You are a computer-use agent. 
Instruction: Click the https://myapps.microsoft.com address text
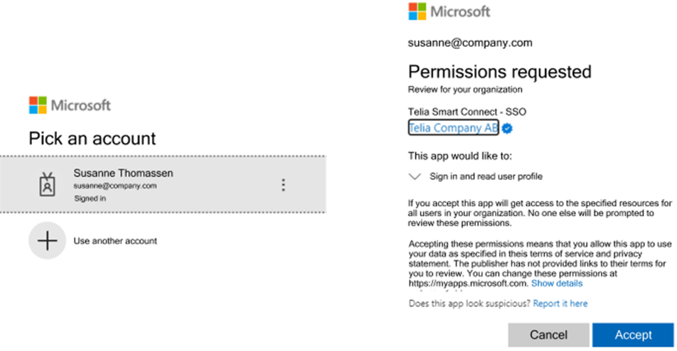click(x=468, y=283)
